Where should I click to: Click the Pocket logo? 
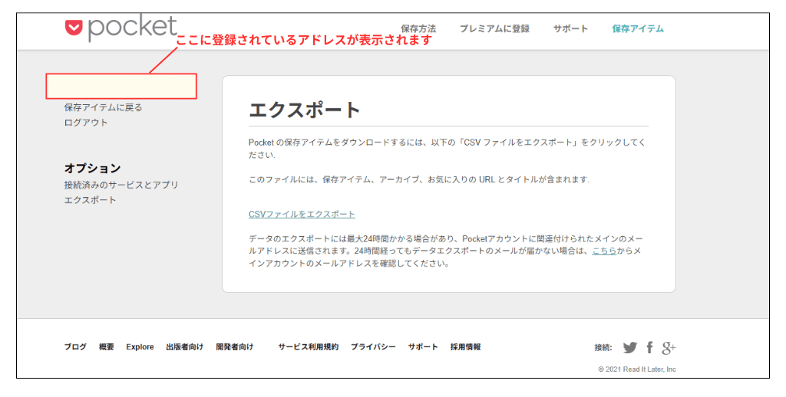[x=121, y=28]
